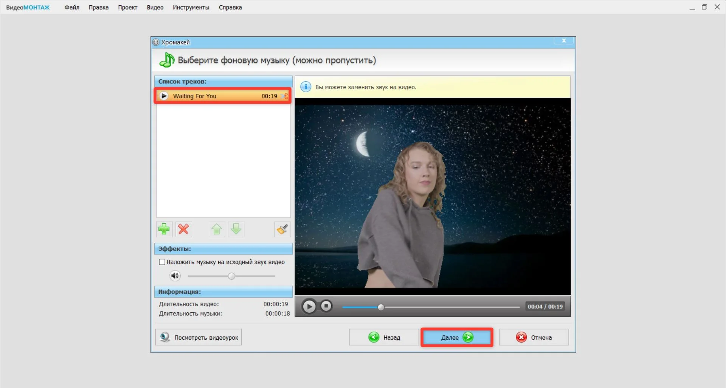The height and width of the screenshot is (388, 726).
Task: Mute music with the speaker icon
Action: pos(175,276)
